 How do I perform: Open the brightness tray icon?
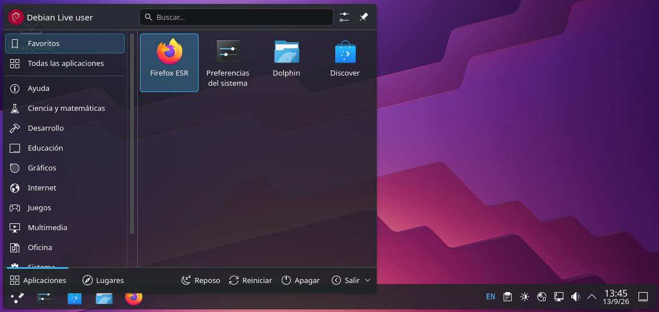[525, 297]
